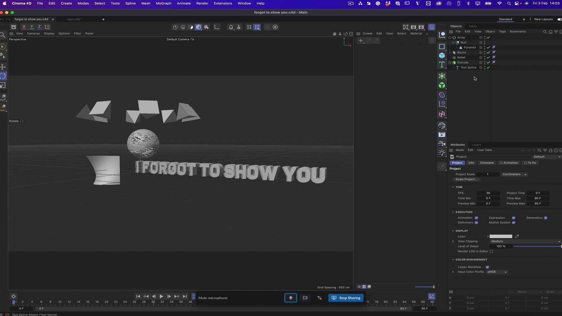Switch to the Info tab in Attributes
Viewport: 562px width, 316px height.
pos(471,162)
